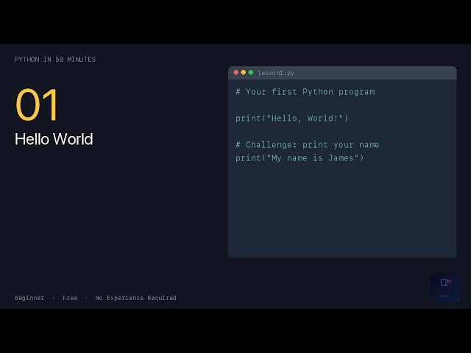Click the comment '# Your first Python program'

tap(305, 92)
